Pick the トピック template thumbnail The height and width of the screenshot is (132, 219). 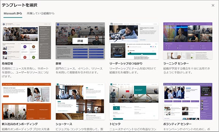click(134, 101)
